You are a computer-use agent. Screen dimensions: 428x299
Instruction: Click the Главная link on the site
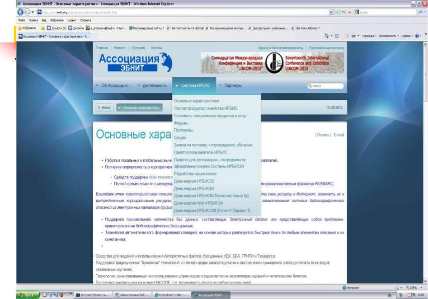102,48
